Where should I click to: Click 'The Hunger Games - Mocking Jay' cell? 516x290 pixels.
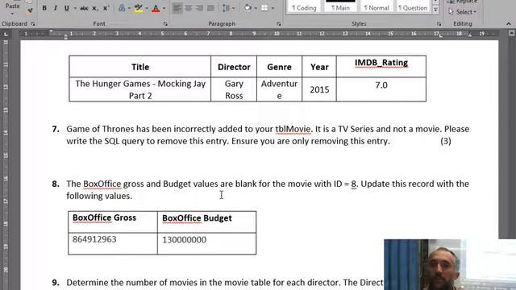pyautogui.click(x=140, y=89)
